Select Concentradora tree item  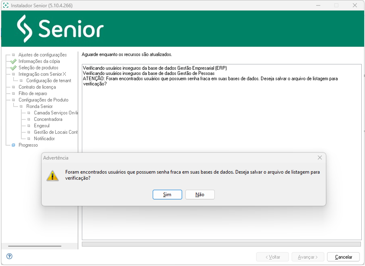tap(48, 119)
